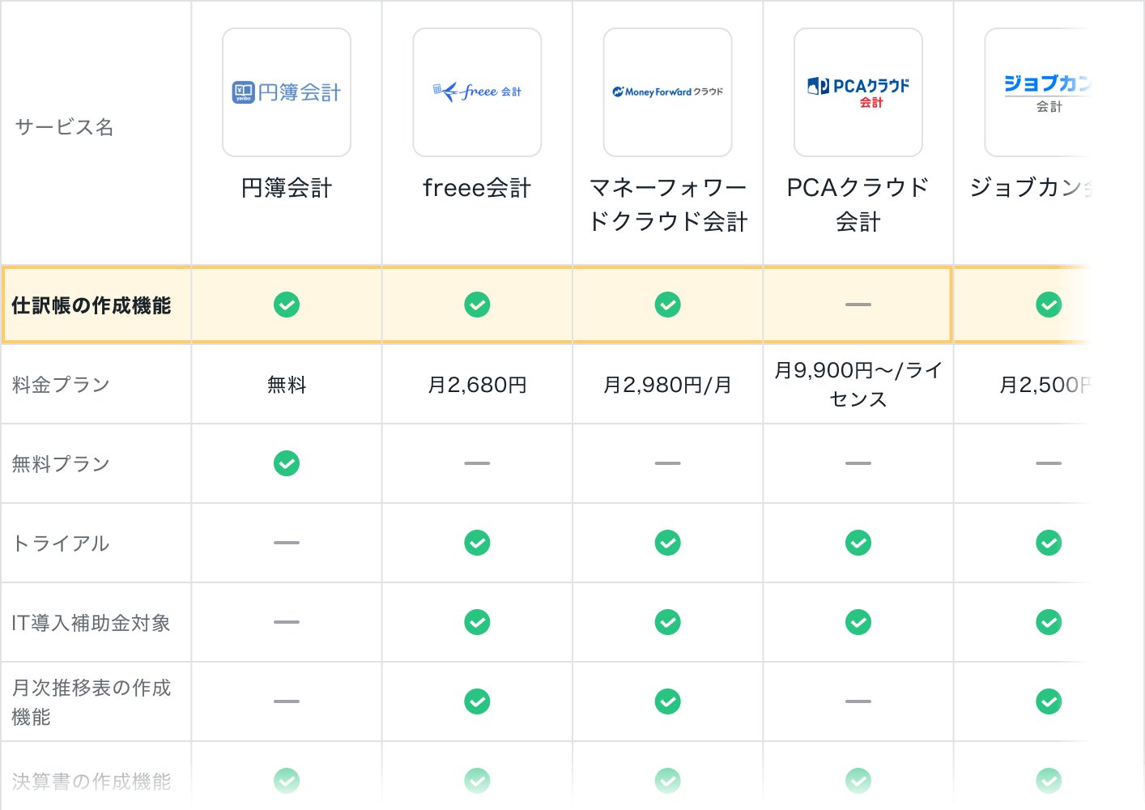Click the 仕訳帳の作成機能 row header

(x=92, y=305)
